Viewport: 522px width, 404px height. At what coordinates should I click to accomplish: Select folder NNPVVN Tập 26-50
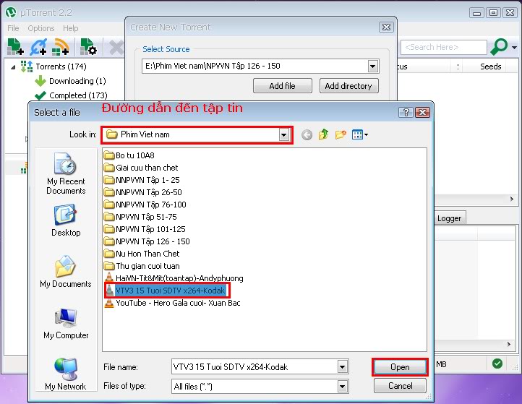[143, 192]
